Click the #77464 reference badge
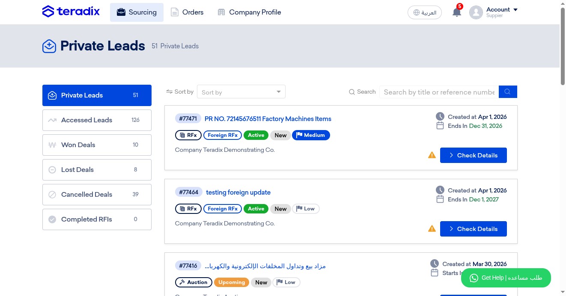566x296 pixels. (x=189, y=192)
